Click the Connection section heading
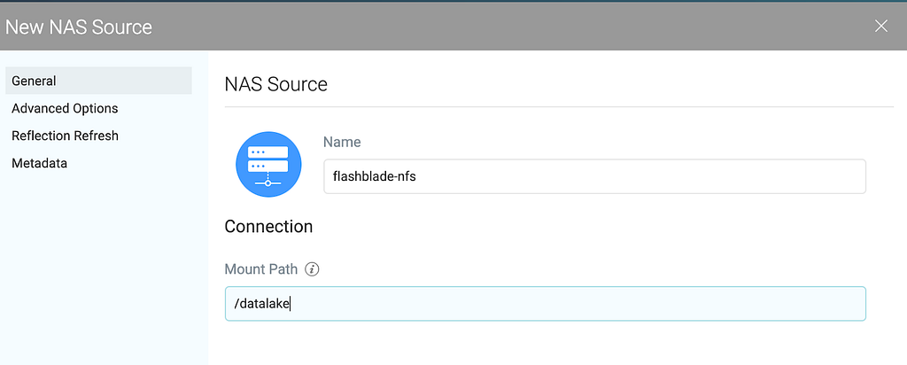 268,226
